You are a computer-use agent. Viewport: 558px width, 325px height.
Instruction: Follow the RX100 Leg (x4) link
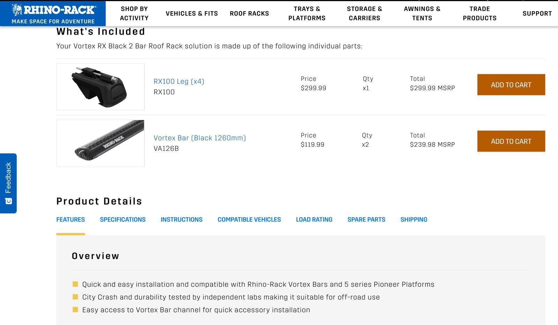coord(179,82)
